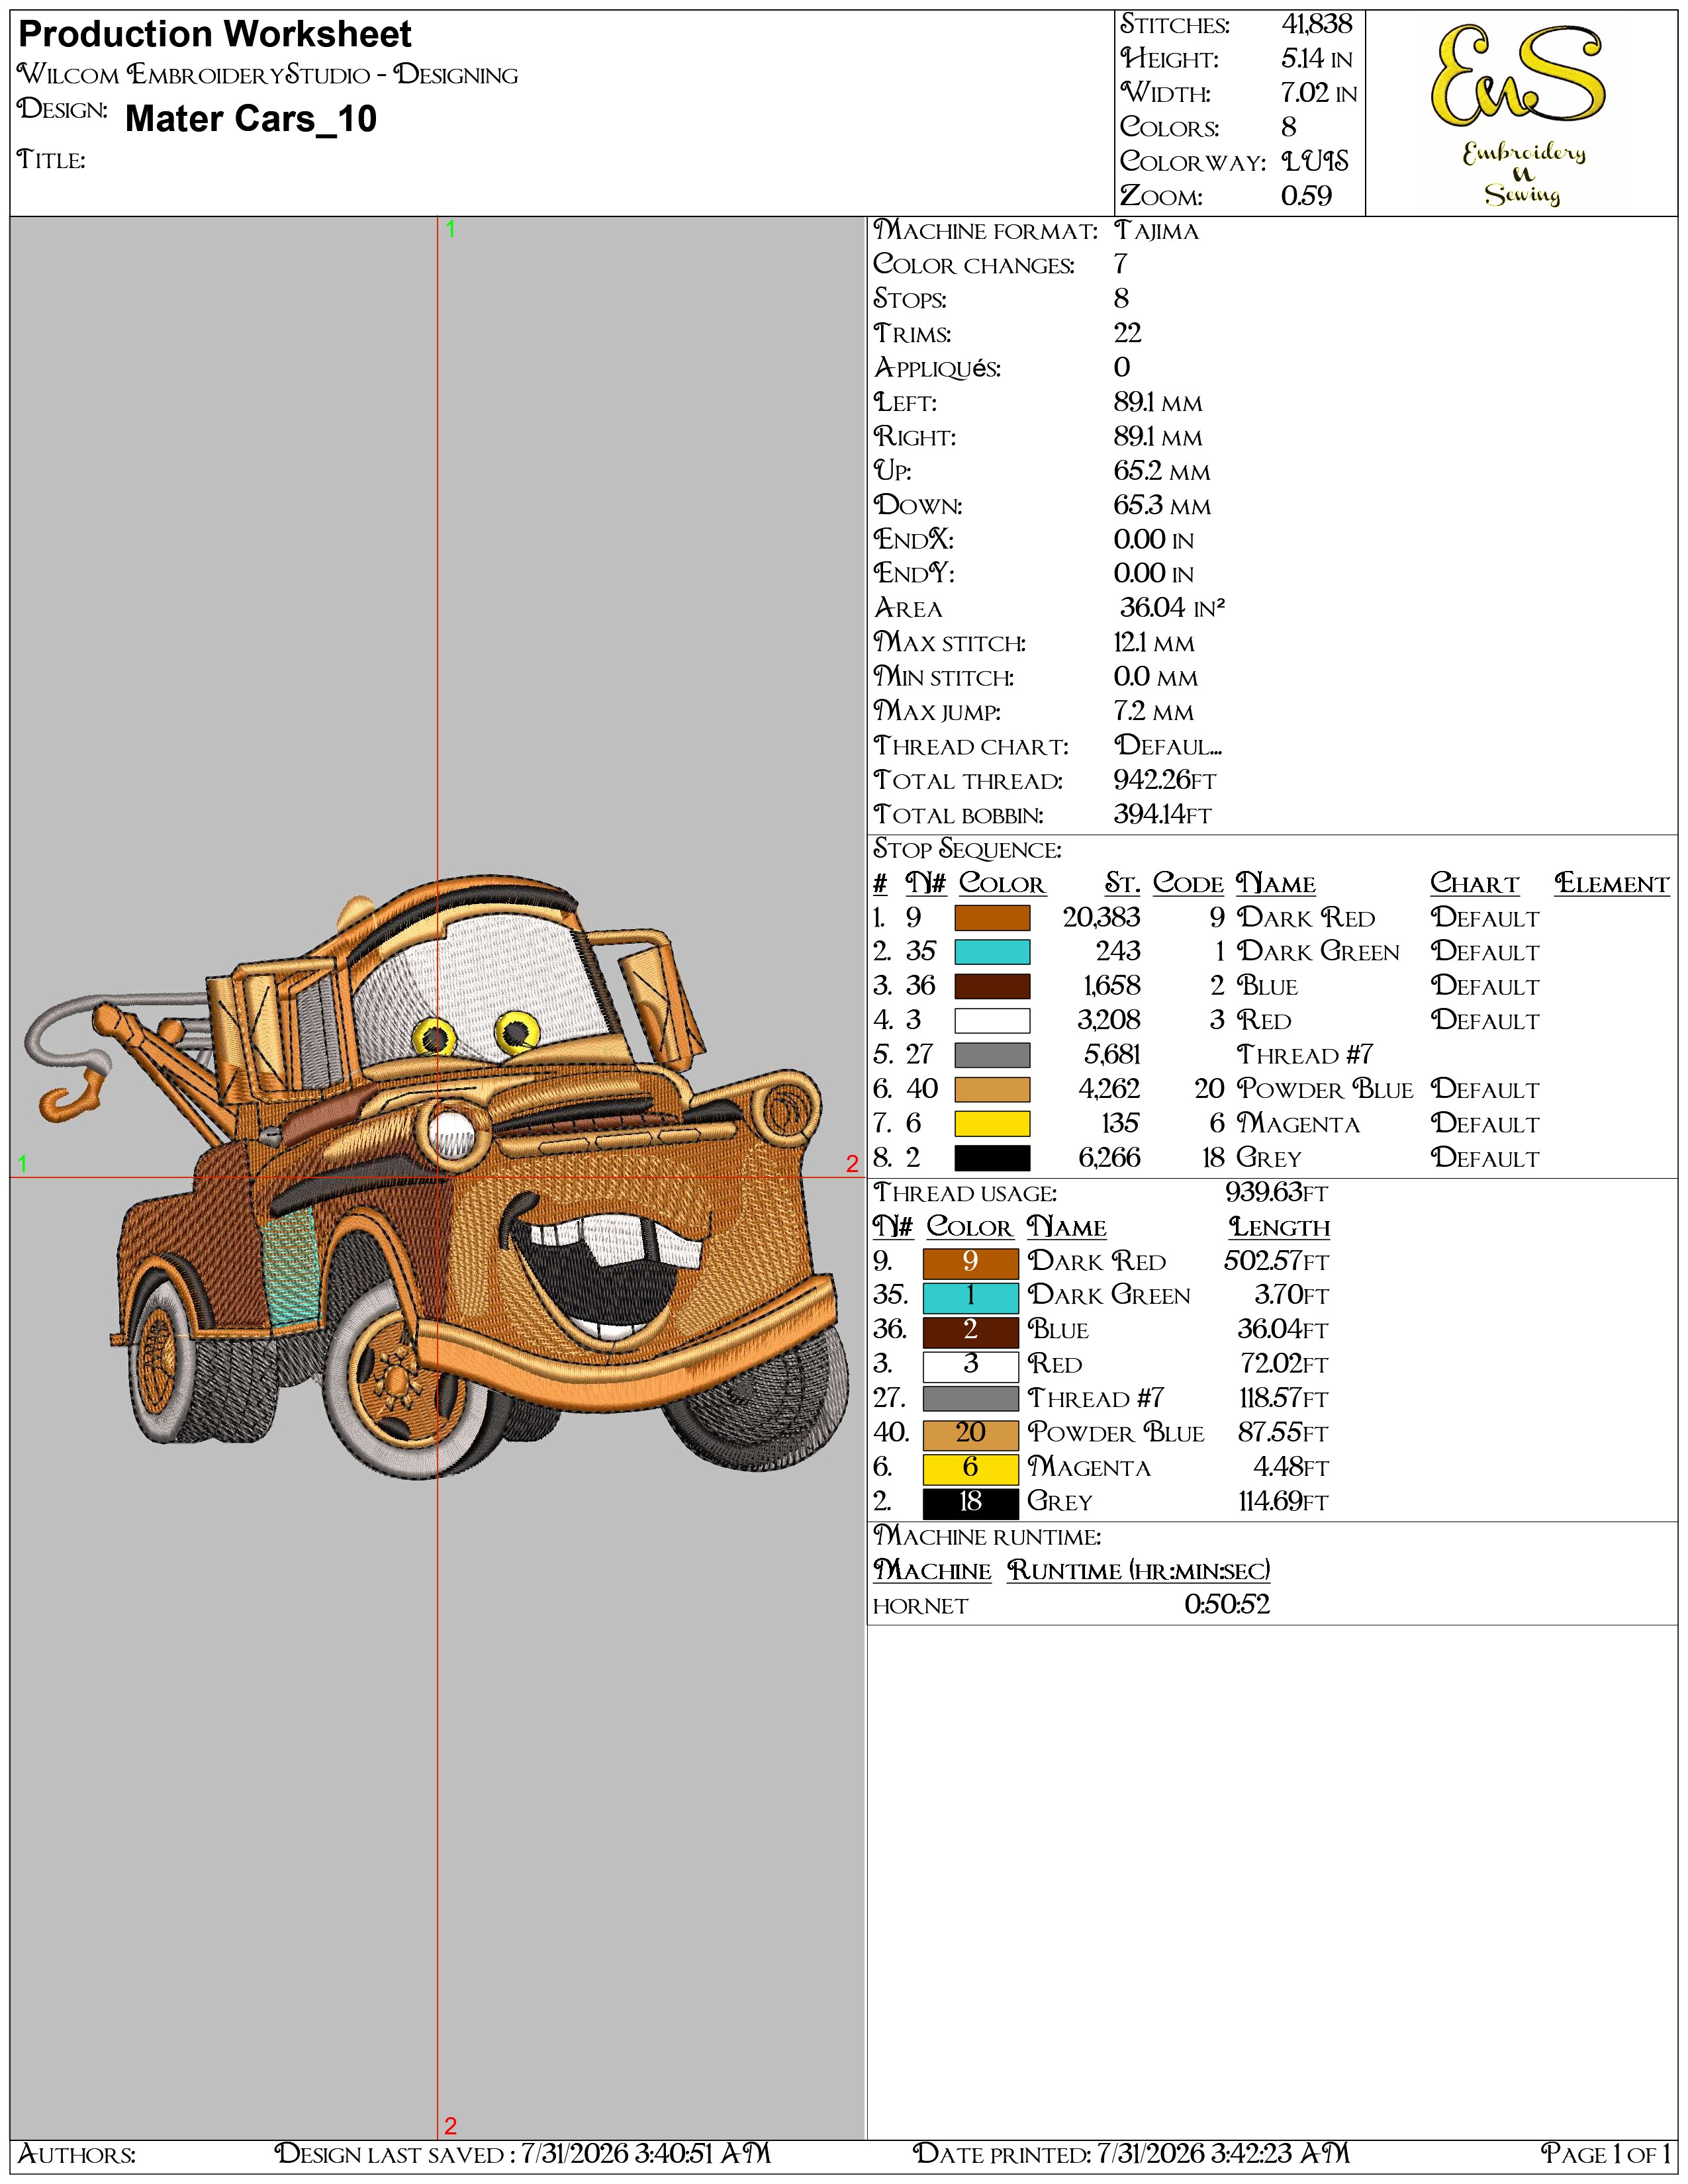Screen dimensions: 1688x2184
Task: Select the black swatch in stop sequence row 8
Action: coord(991,1157)
